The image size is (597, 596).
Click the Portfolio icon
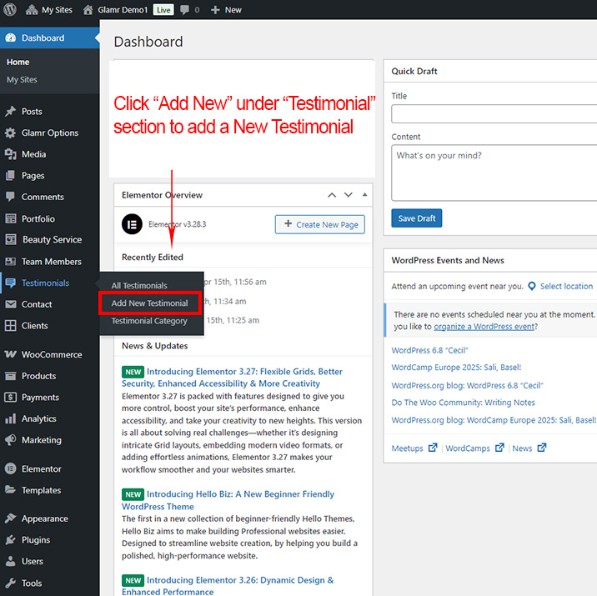(x=11, y=218)
